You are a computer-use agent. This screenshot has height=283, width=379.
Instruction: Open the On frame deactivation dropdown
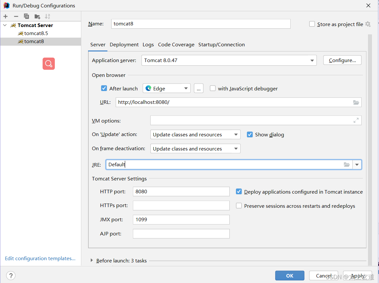click(236, 149)
